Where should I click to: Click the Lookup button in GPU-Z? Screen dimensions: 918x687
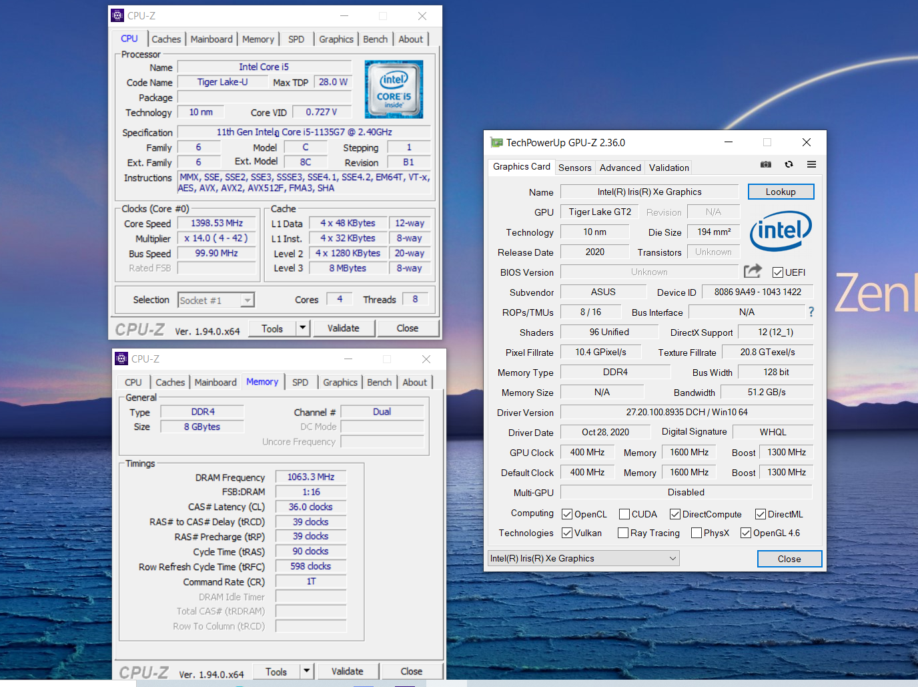tap(781, 192)
